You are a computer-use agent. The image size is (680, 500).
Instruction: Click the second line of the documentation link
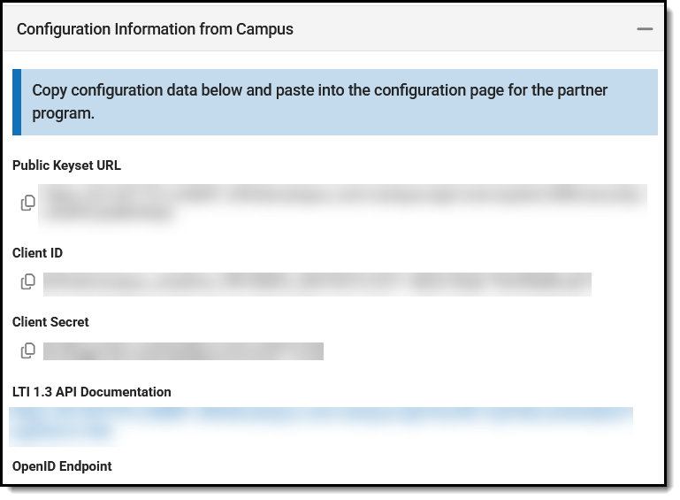point(62,434)
